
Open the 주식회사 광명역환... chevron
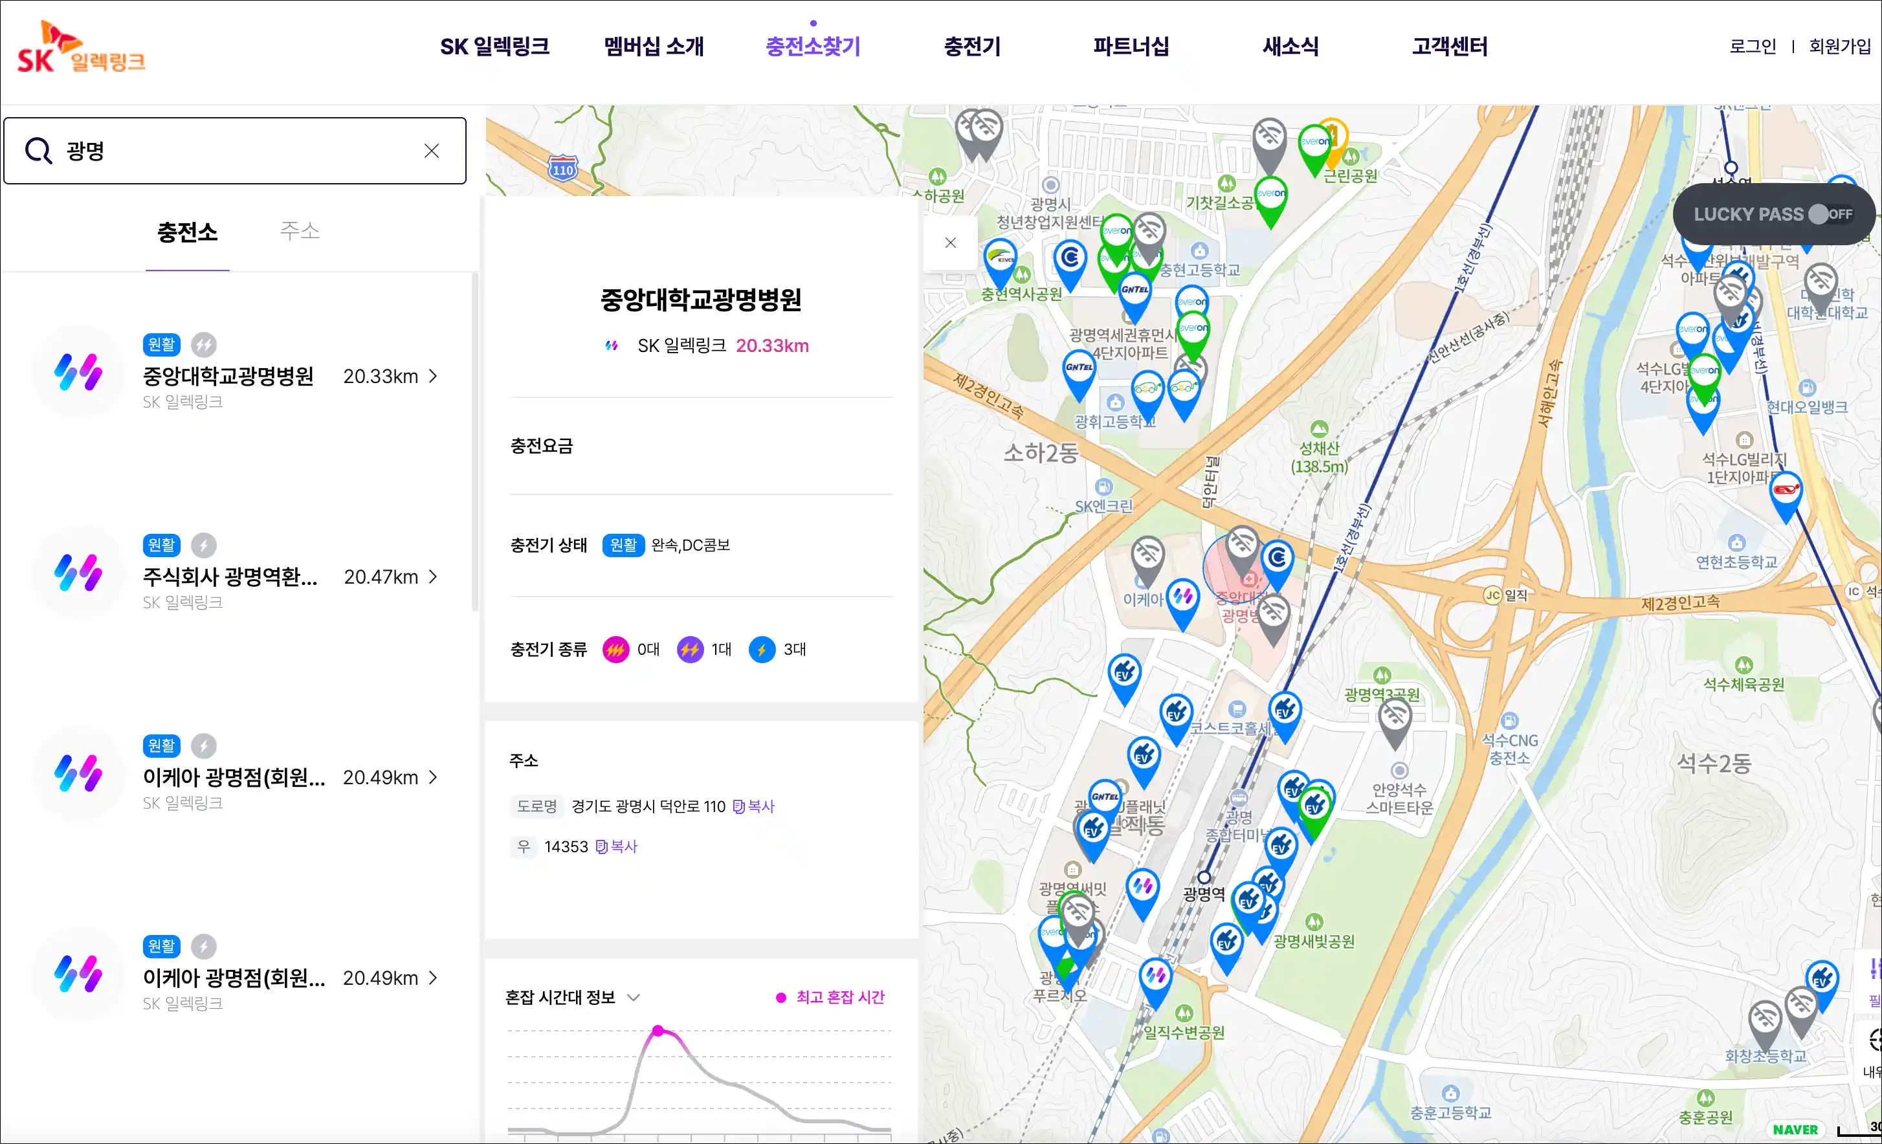click(x=434, y=577)
